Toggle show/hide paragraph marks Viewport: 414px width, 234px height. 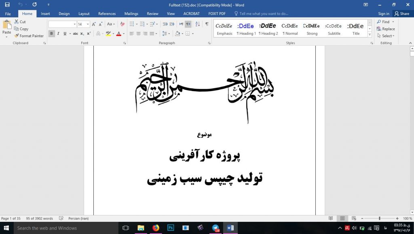[207, 24]
